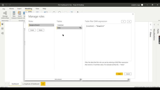Save the role changes
This screenshot has height=90, width=160.
tap(119, 74)
